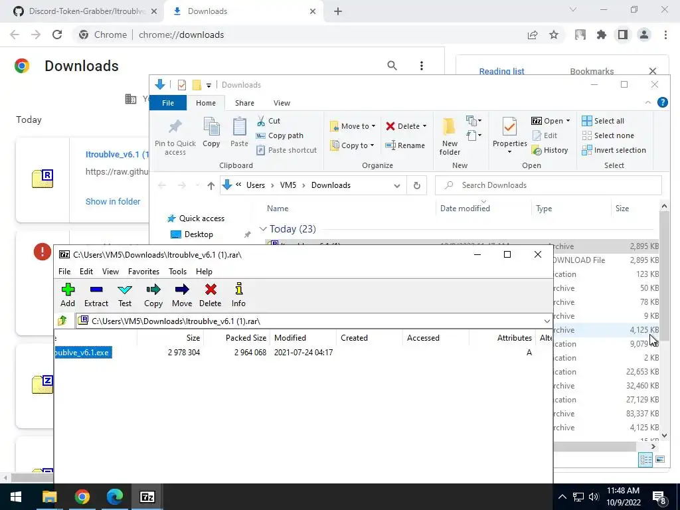The width and height of the screenshot is (680, 510).
Task: Show hidden system tray icons
Action: (562, 497)
